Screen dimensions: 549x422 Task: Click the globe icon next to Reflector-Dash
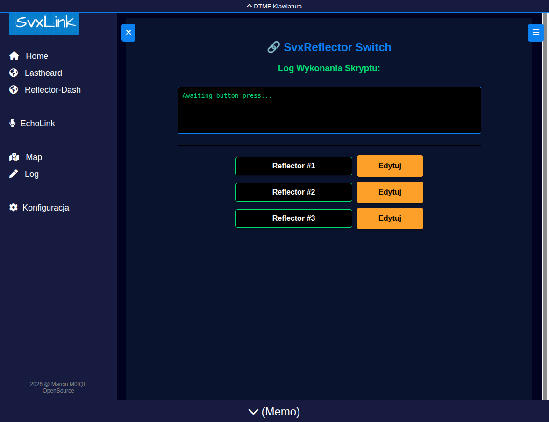pos(14,90)
